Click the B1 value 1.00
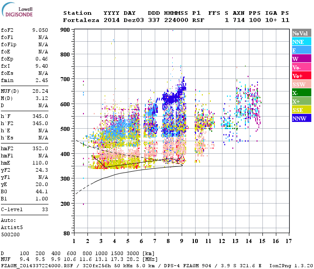Image resolution: width=314 pixels, height=269 pixels. pos(42,199)
